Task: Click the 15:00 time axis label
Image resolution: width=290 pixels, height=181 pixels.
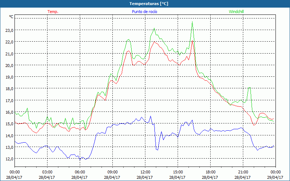Action: tap(178, 172)
